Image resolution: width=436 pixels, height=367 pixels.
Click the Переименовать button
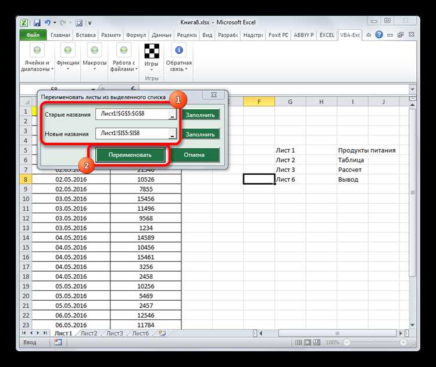130,154
